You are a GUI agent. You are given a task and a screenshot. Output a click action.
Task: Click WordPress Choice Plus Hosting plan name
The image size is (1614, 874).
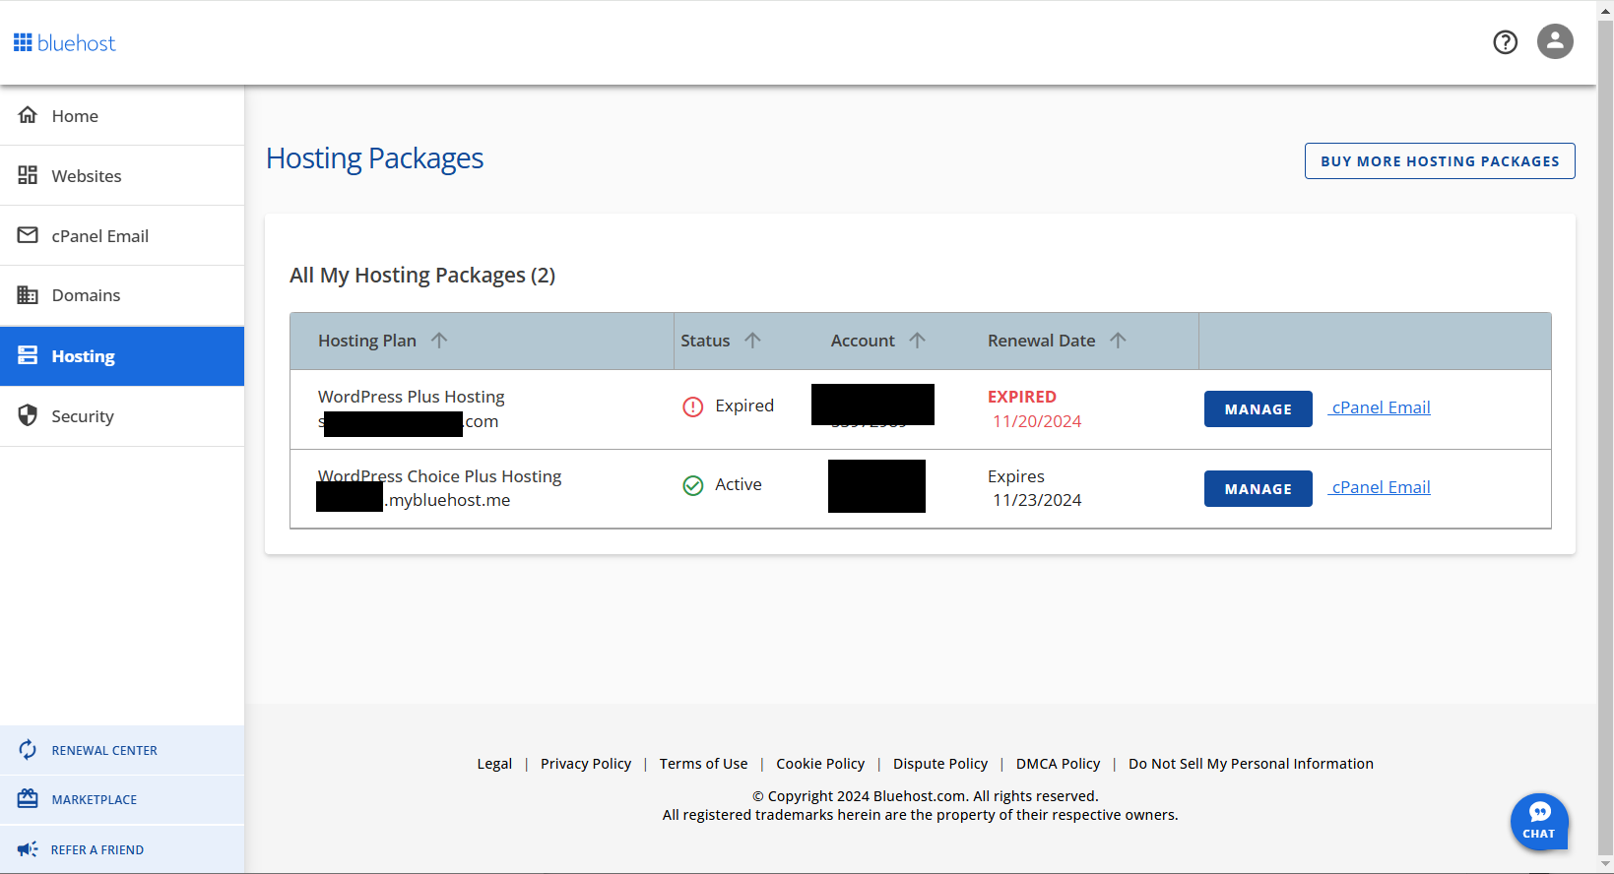[439, 476]
